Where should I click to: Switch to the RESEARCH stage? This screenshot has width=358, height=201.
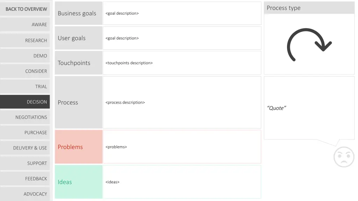[25, 40]
